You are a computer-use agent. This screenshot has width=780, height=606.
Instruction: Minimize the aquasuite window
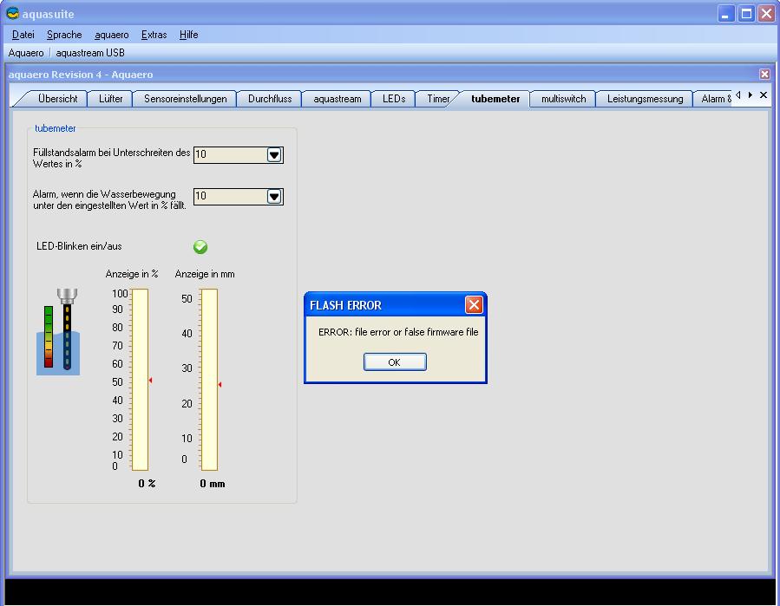click(x=726, y=13)
